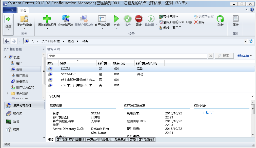
Task: Open the 添加条件 dropdown
Action: 244,56
